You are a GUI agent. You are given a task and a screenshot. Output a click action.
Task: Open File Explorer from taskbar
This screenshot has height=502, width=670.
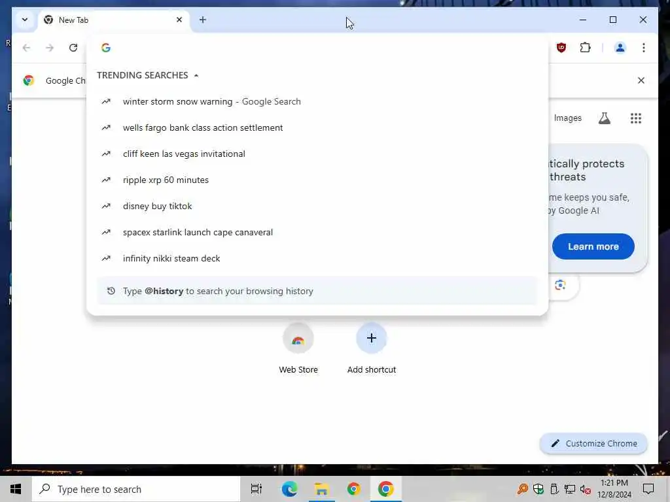(x=321, y=489)
